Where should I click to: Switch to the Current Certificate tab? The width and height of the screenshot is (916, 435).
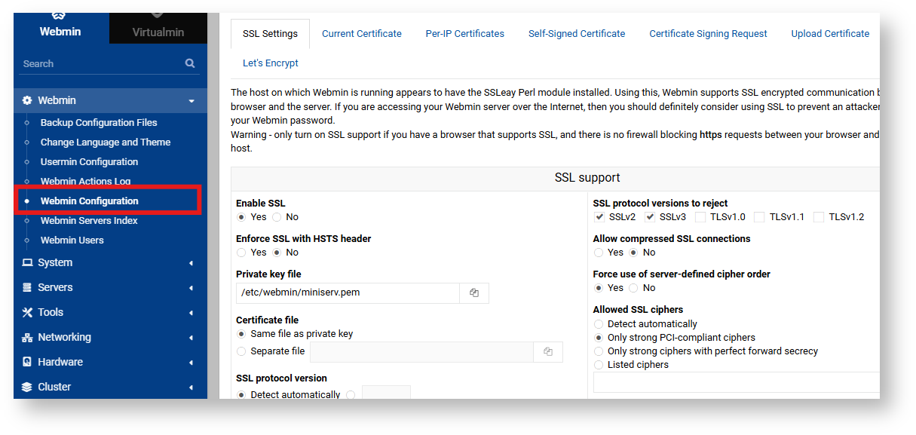tap(361, 33)
